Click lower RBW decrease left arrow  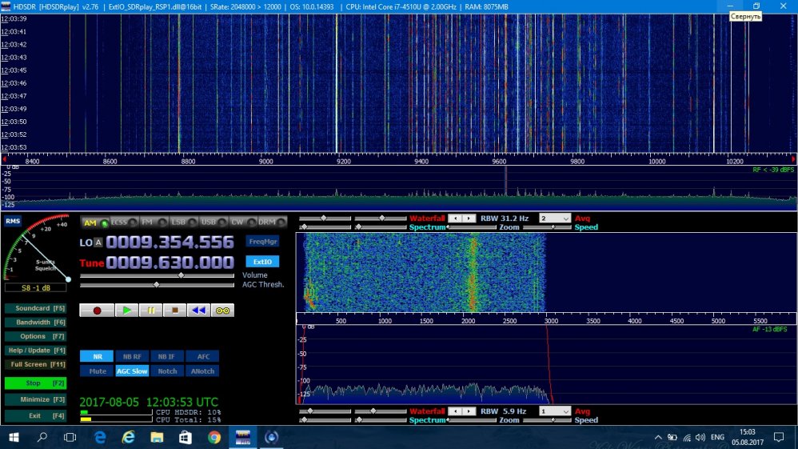[455, 411]
